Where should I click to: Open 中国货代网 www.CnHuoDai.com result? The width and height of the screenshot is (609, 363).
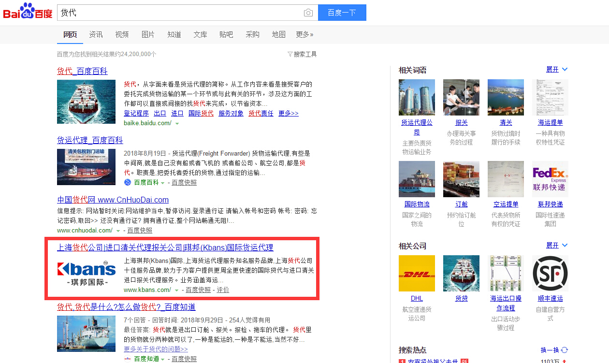coord(113,200)
